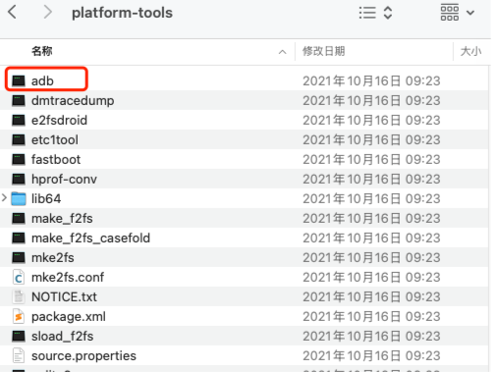The height and width of the screenshot is (372, 497).
Task: Go back with the left chevron
Action: 13,13
